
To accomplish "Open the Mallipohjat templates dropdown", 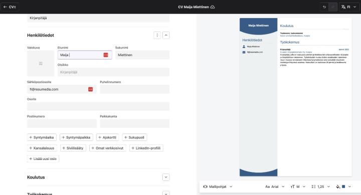I will tap(218, 186).
